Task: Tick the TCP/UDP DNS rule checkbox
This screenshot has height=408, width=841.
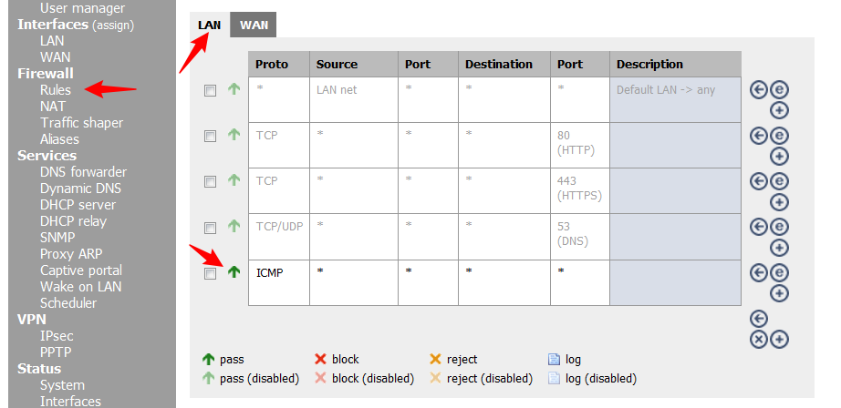Action: click(211, 228)
